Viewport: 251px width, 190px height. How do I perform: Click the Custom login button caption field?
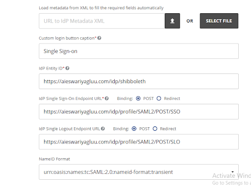(x=139, y=51)
